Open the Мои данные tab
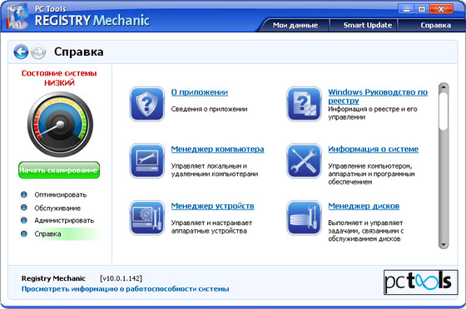Screen dimensions: 466x309 click(295, 25)
